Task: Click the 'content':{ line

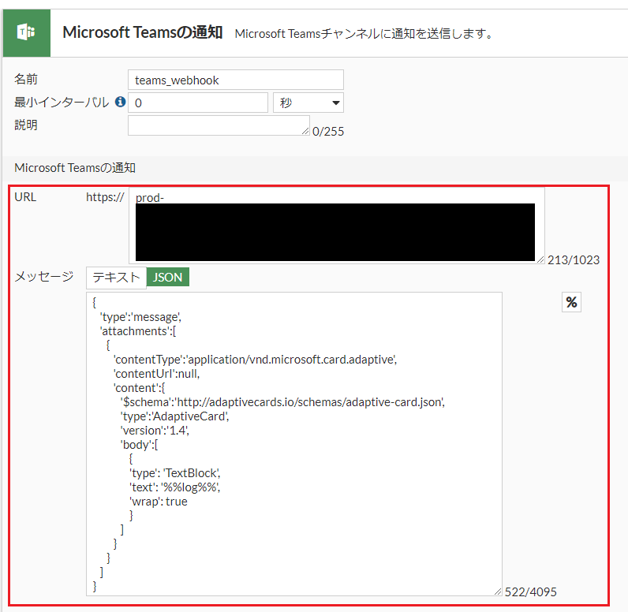Action: (x=139, y=388)
